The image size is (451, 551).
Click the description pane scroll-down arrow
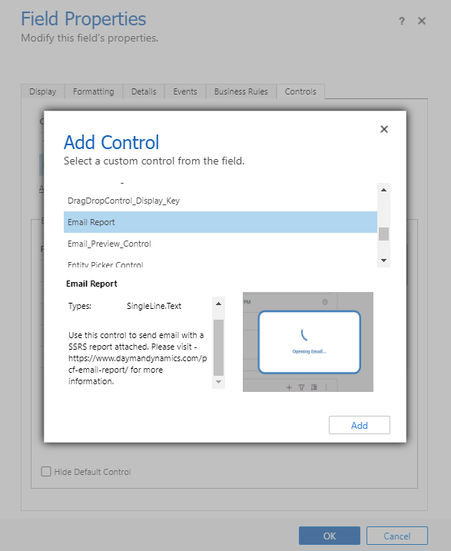pos(218,382)
